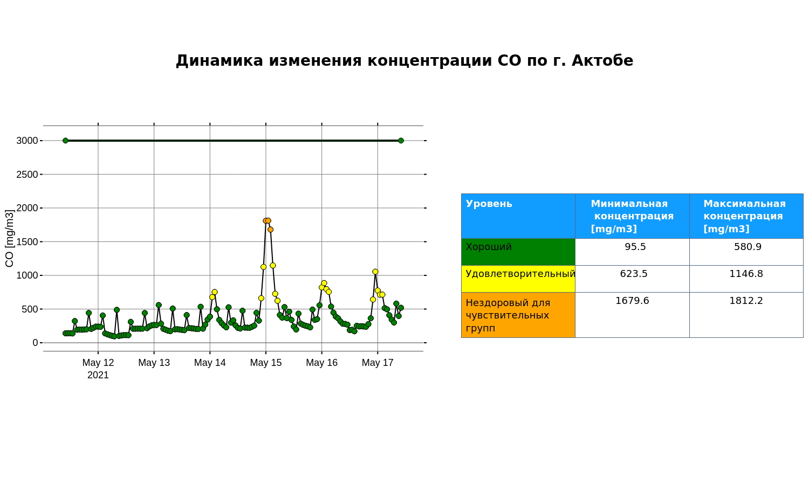Click the 1000 y-axis tick label
Screen dimensions: 809x485
tap(27, 275)
